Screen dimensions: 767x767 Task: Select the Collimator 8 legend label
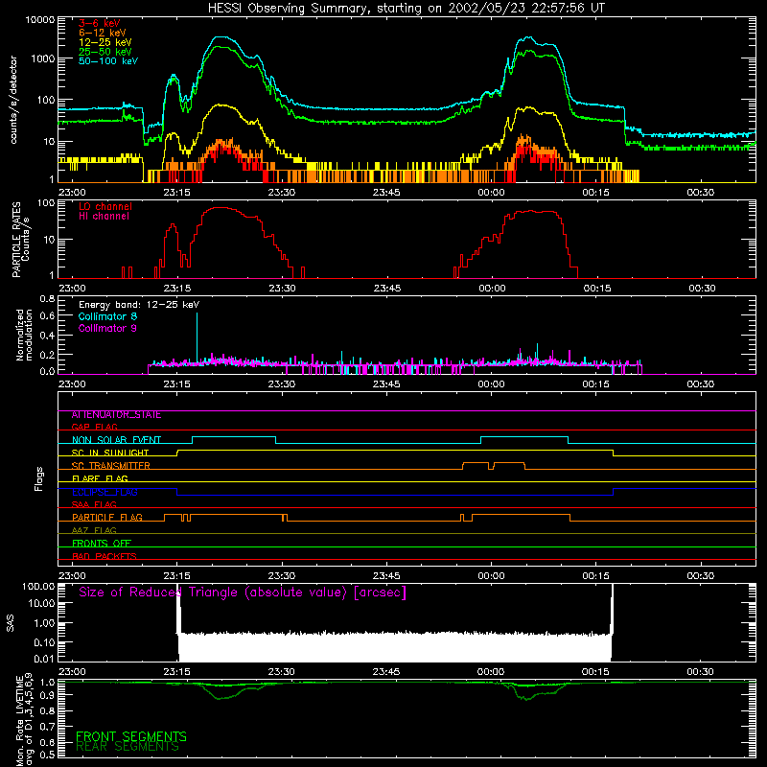pos(107,316)
